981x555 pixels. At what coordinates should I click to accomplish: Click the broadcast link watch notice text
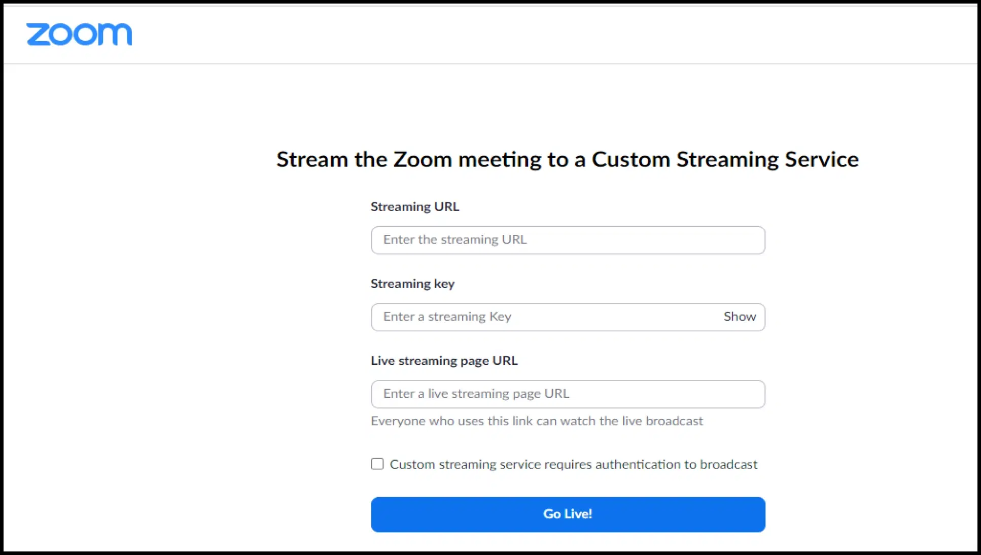click(x=537, y=421)
